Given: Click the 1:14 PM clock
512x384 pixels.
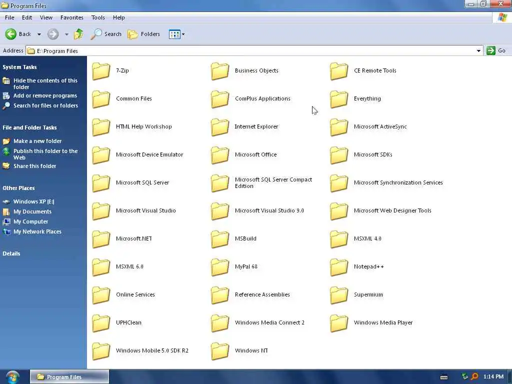Looking at the screenshot, I should coord(493,376).
